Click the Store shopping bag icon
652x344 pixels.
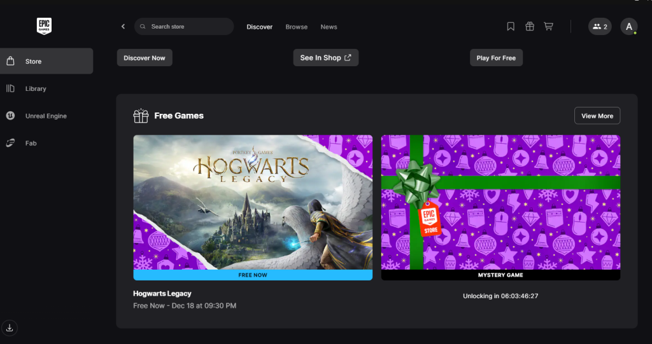(x=10, y=61)
